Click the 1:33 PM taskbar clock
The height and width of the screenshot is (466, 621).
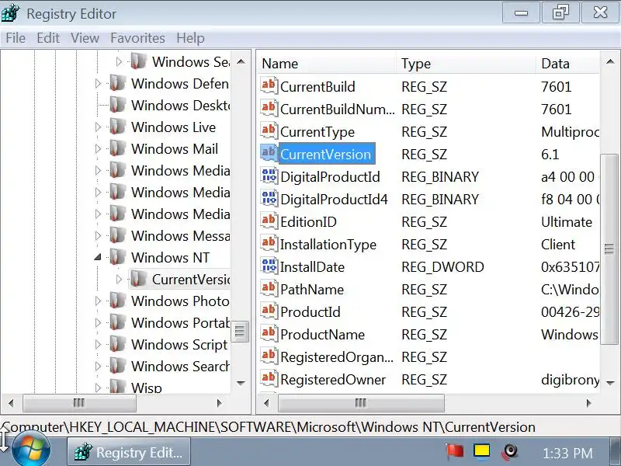pos(567,453)
